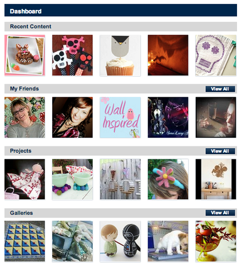Open the green bowls on felt coasters project
242x267 pixels.
pyautogui.click(x=72, y=179)
